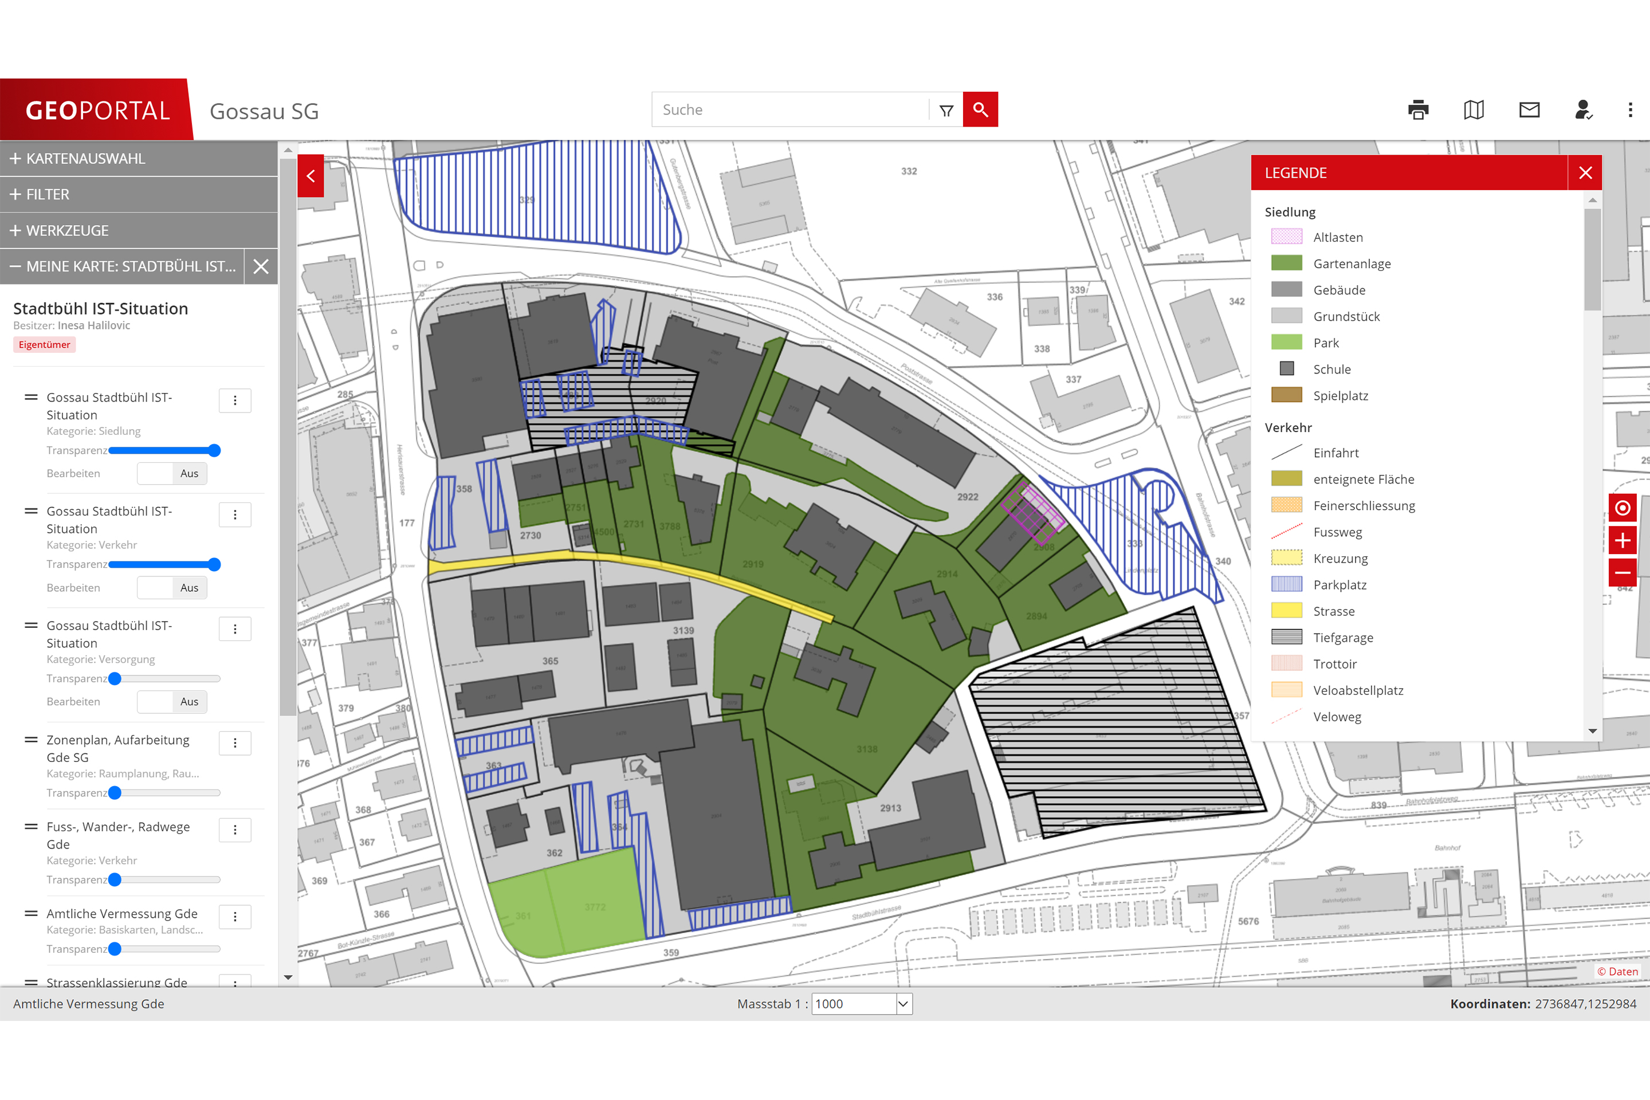Click the Daten copyright link
The height and width of the screenshot is (1100, 1650).
1618,972
